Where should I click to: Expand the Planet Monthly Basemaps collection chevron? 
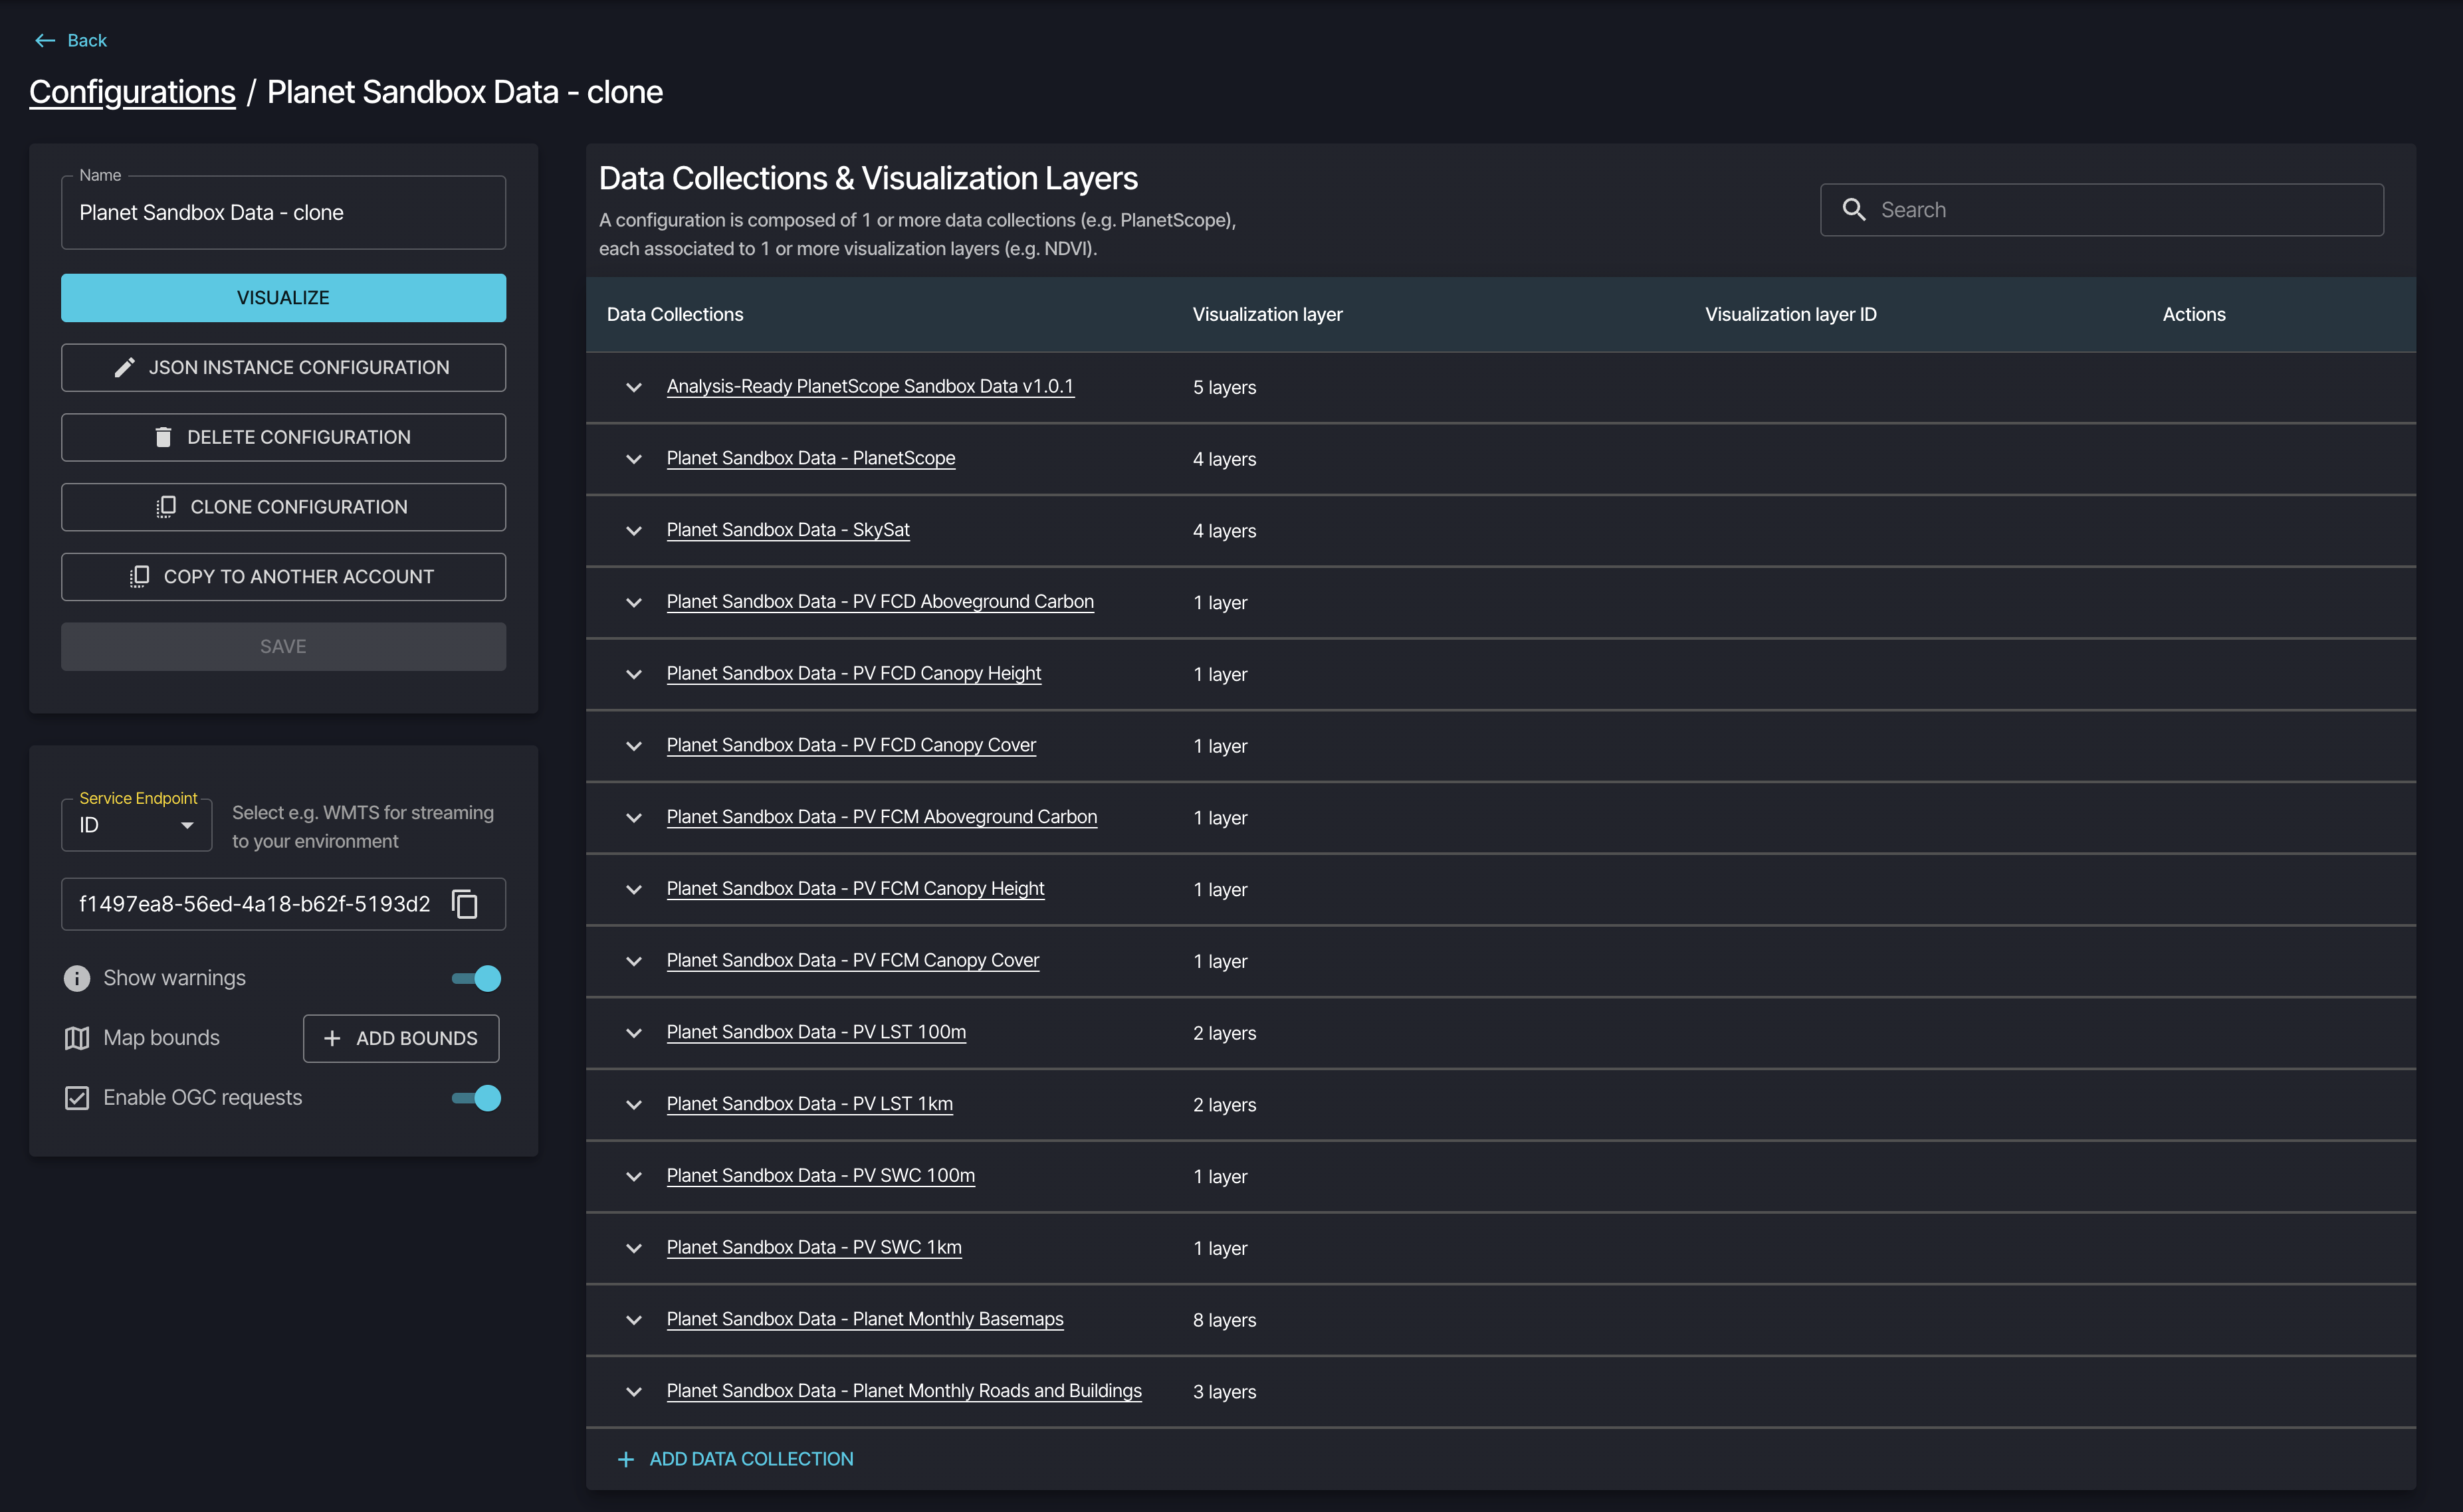pyautogui.click(x=633, y=1320)
